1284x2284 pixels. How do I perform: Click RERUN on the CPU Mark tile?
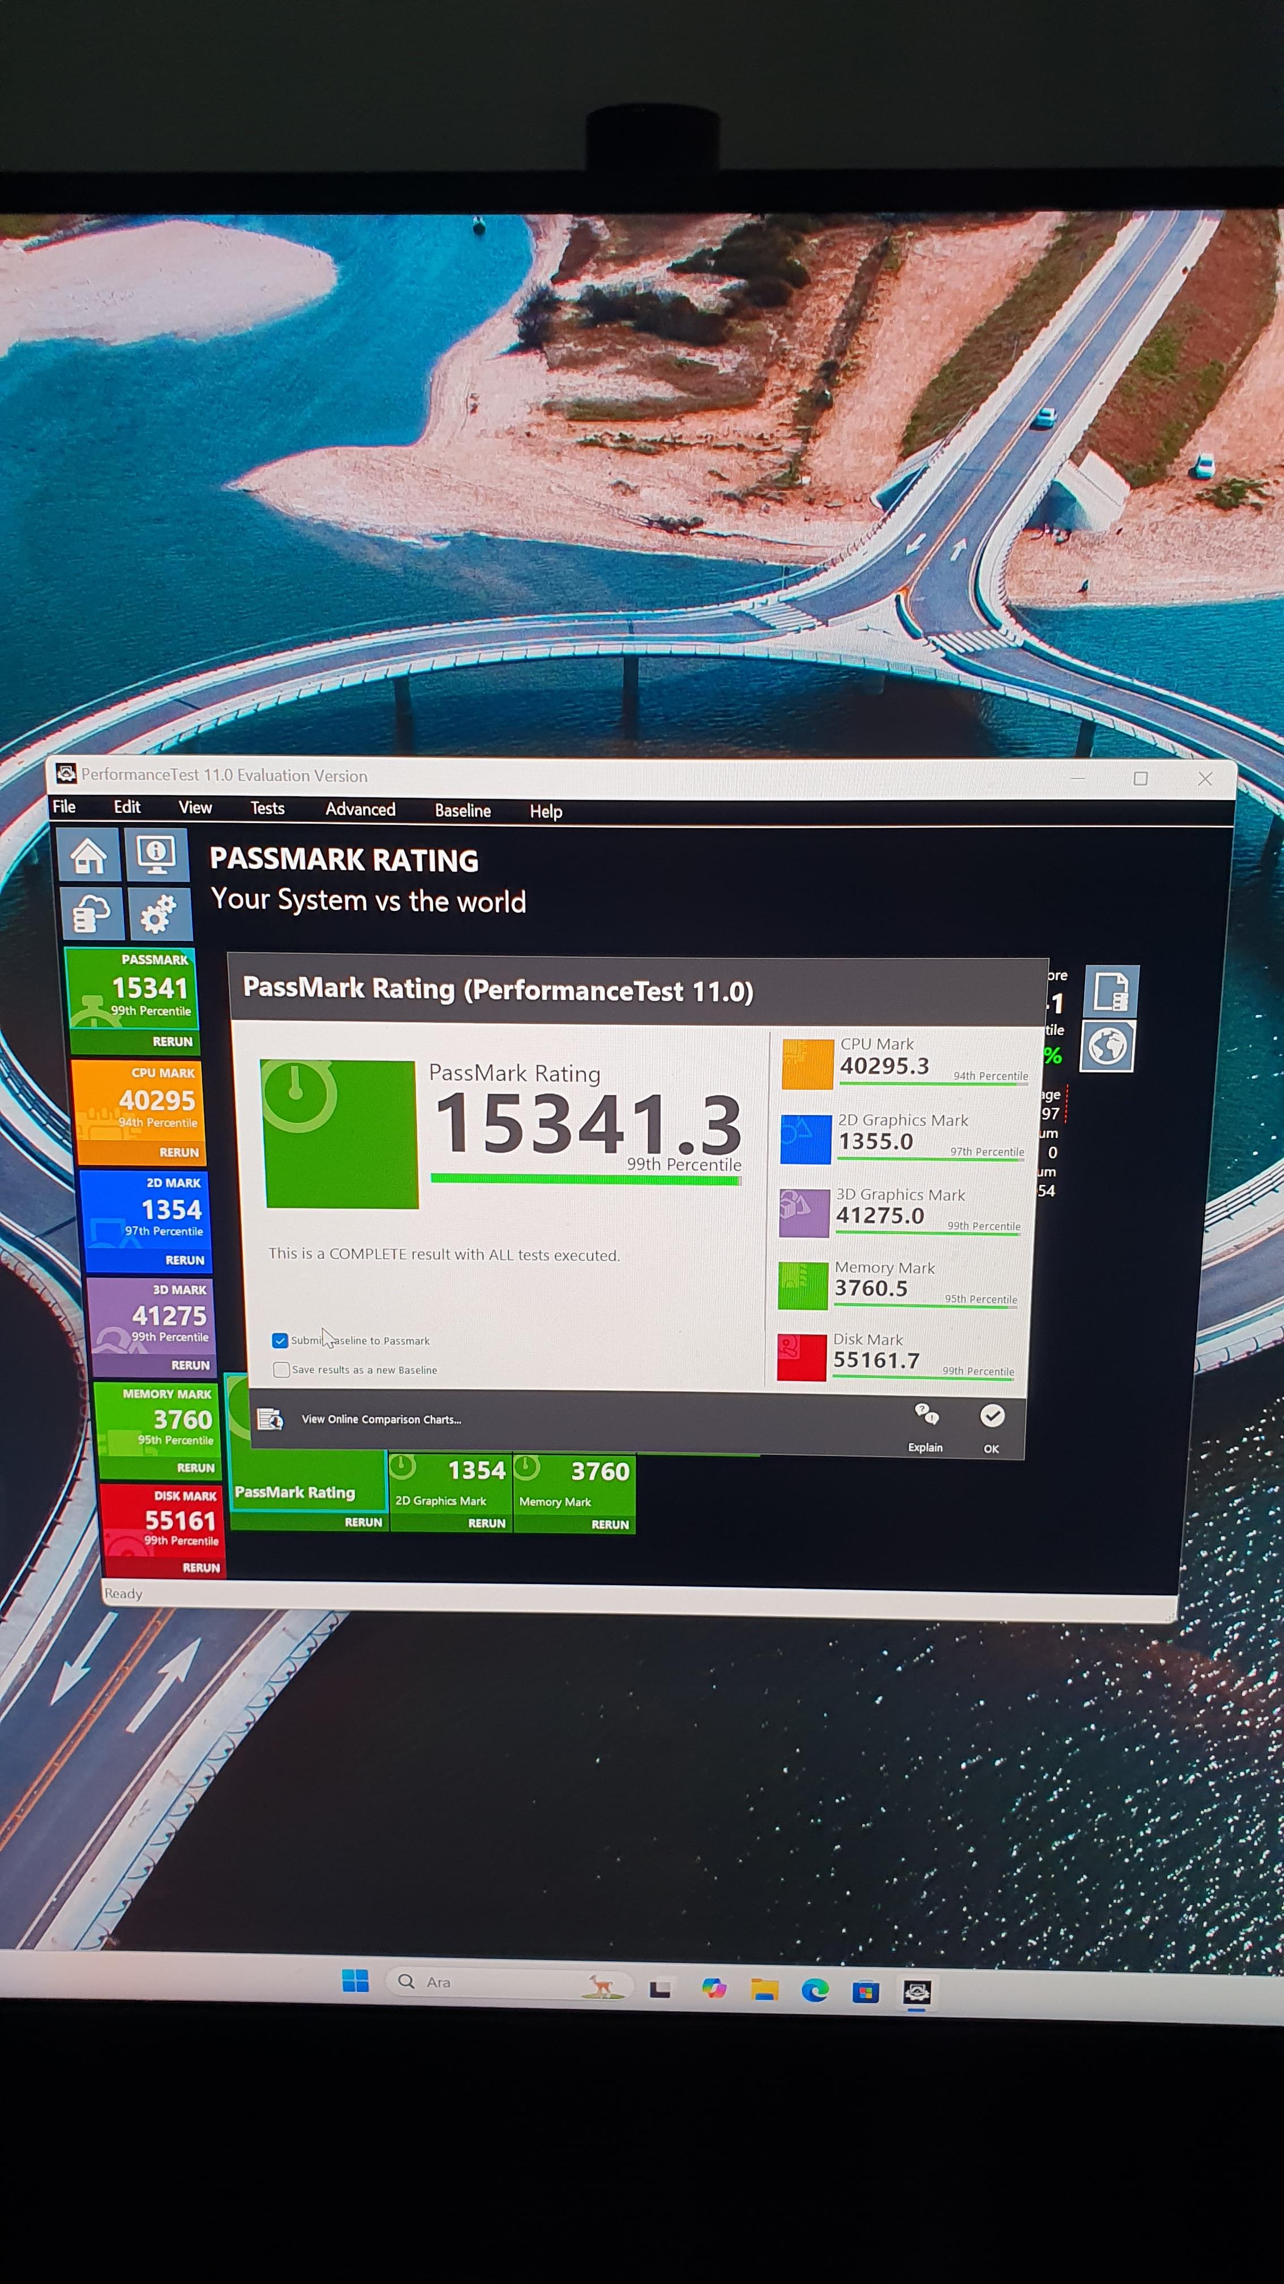179,1152
